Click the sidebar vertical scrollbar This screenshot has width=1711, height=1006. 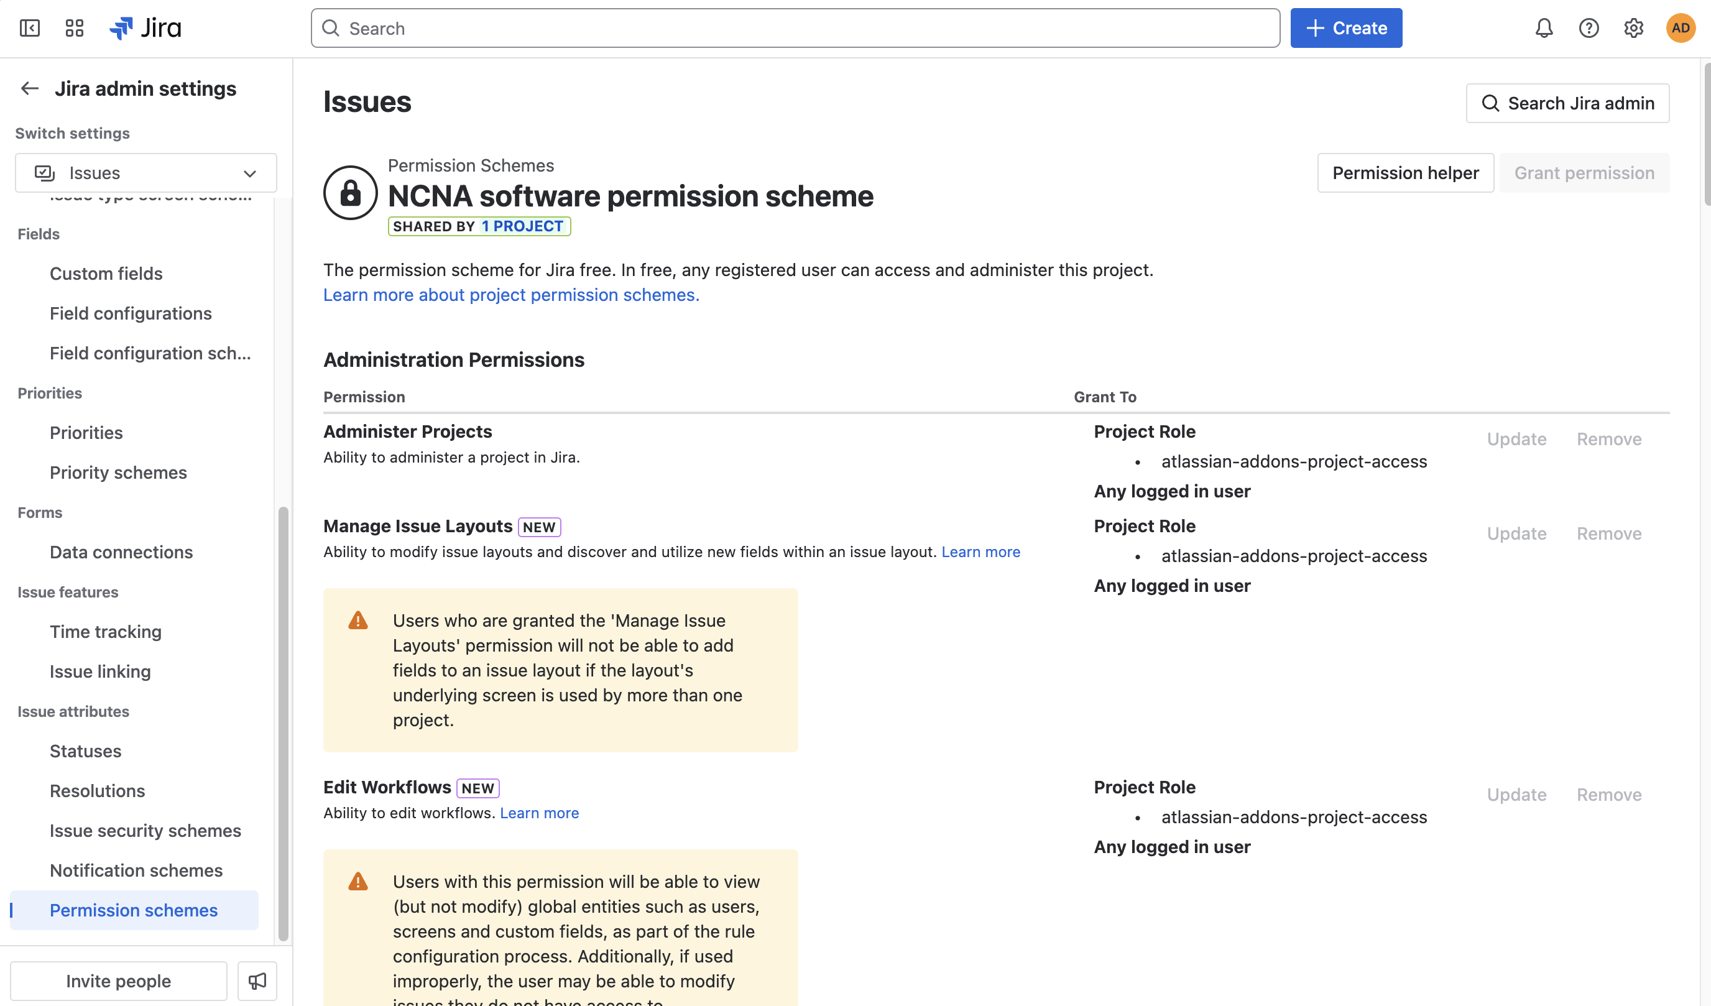coord(283,723)
